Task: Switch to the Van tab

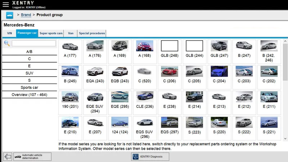Action: click(x=71, y=33)
